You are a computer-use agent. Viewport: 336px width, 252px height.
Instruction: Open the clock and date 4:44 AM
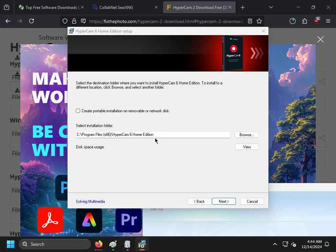(312, 244)
